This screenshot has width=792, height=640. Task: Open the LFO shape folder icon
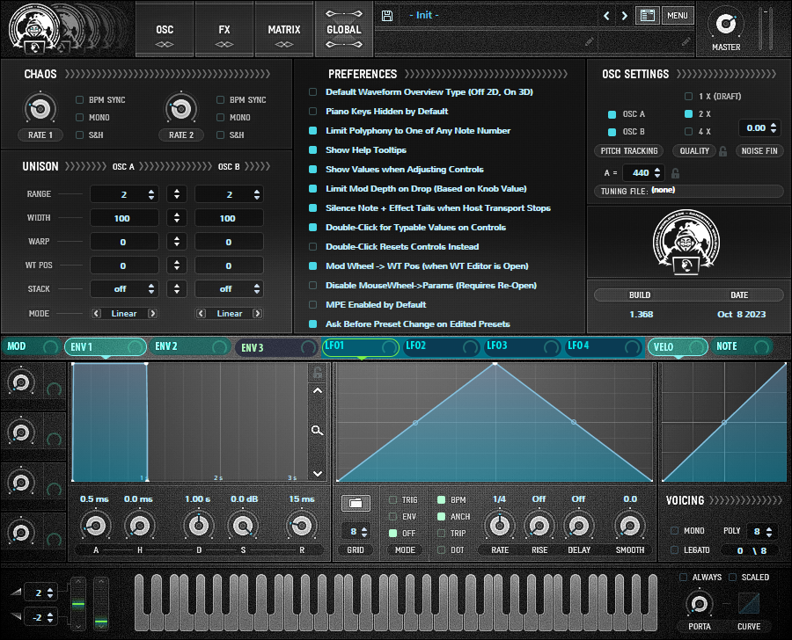click(356, 503)
